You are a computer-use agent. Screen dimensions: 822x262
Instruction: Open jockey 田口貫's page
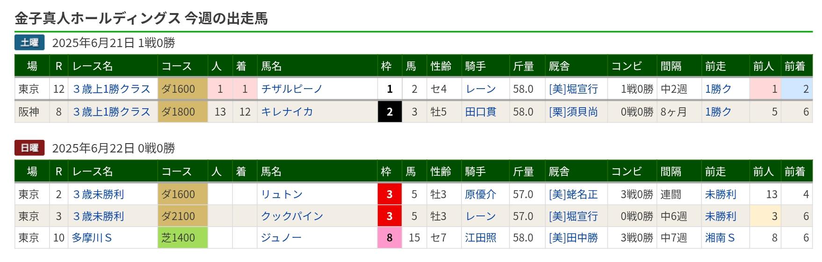click(480, 112)
